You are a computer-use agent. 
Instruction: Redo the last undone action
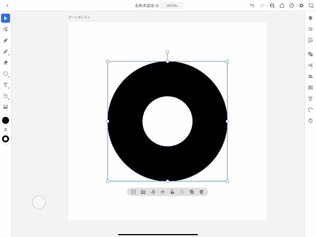[262, 6]
